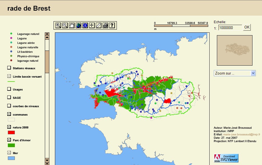The image size is (262, 165).
Task: Open help with the question mark icon
Action: (x=112, y=25)
